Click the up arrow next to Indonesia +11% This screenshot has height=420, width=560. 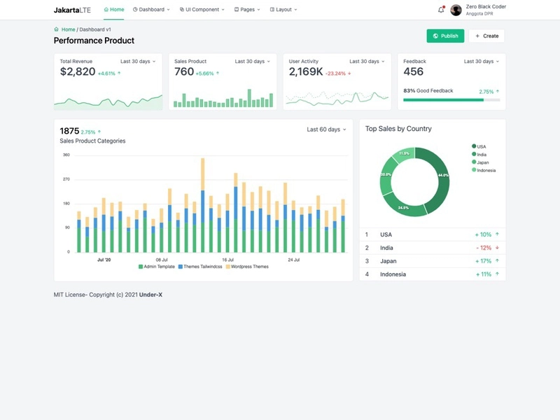[x=497, y=274]
